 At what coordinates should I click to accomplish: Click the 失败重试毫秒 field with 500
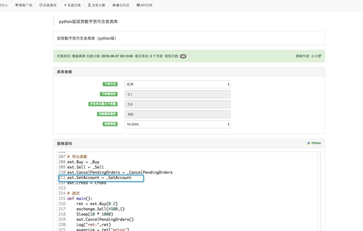177,114
